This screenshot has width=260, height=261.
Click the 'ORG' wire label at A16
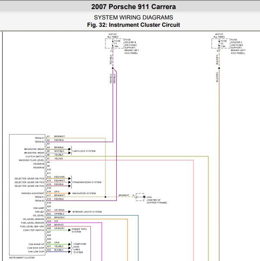57,192
